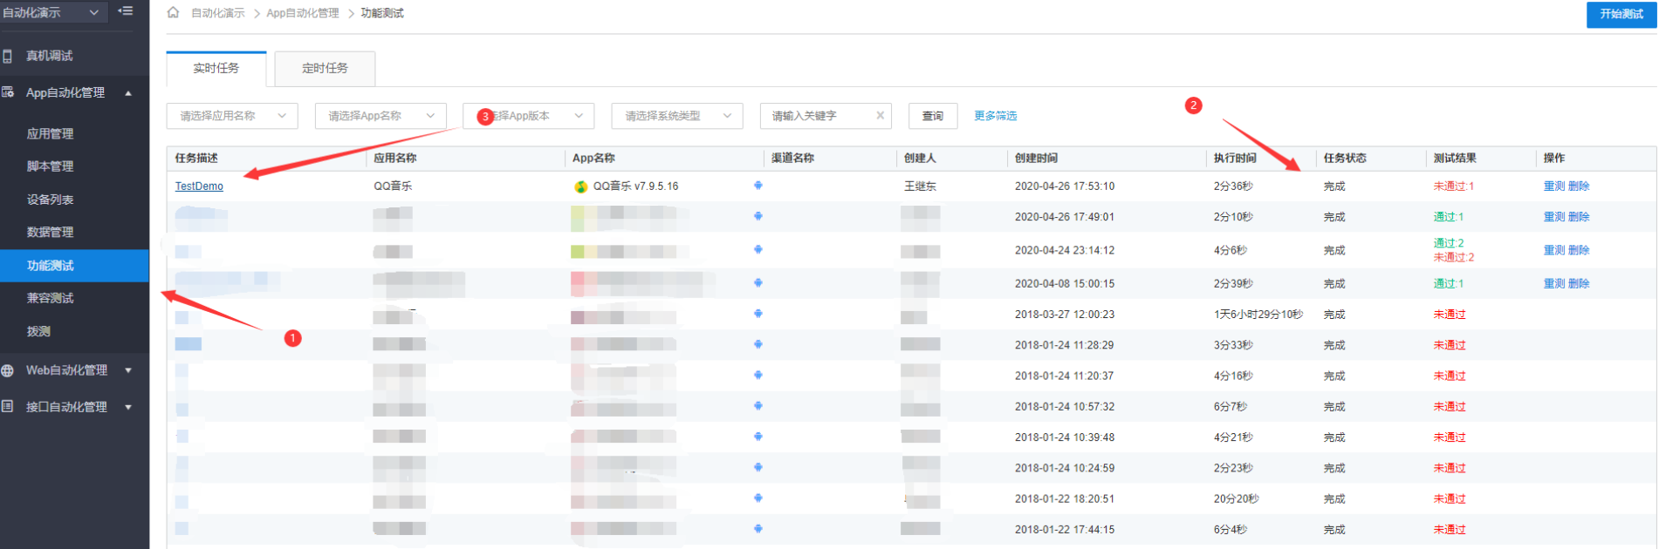This screenshot has height=549, width=1666.
Task: Expand the 接口自动化管理 menu arrow
Action: coord(128,407)
